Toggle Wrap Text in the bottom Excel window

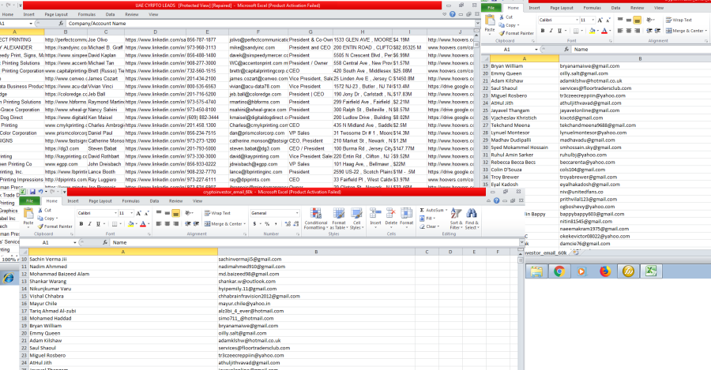[217, 213]
